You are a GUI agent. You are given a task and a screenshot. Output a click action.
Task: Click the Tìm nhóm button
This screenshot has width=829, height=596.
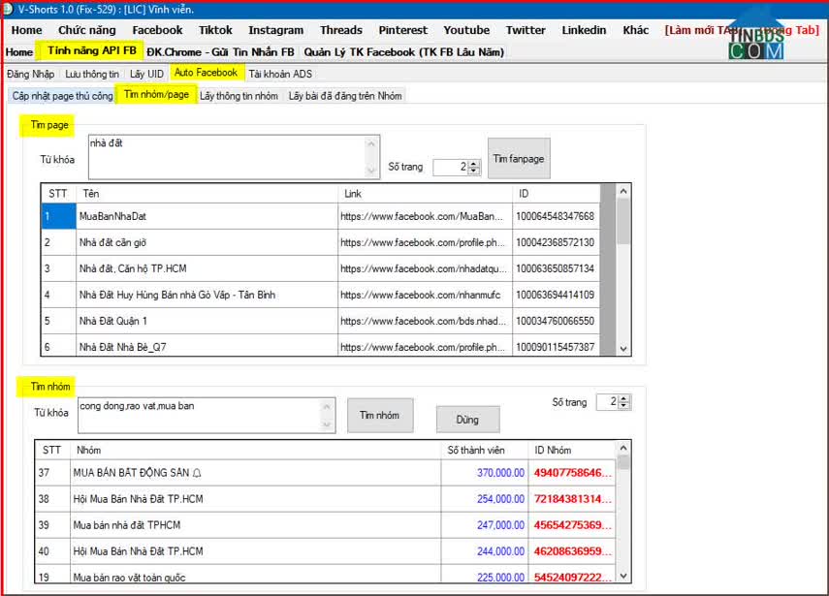(380, 416)
